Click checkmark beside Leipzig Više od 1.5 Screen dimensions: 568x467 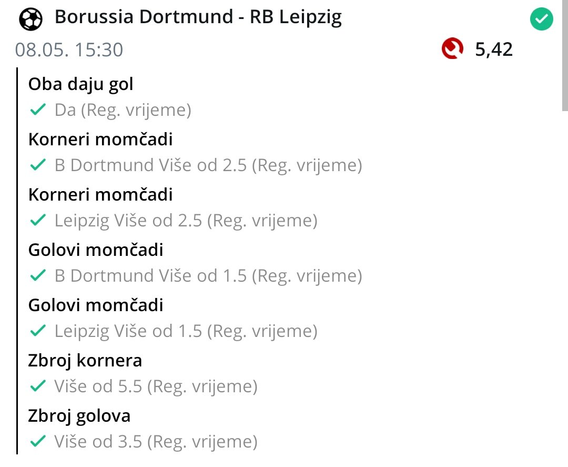click(37, 331)
